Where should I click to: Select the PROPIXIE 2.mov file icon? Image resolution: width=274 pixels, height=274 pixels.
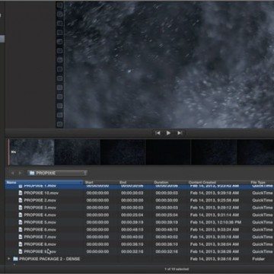click(x=21, y=200)
